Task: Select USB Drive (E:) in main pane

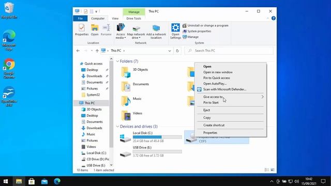Action: tap(151, 151)
